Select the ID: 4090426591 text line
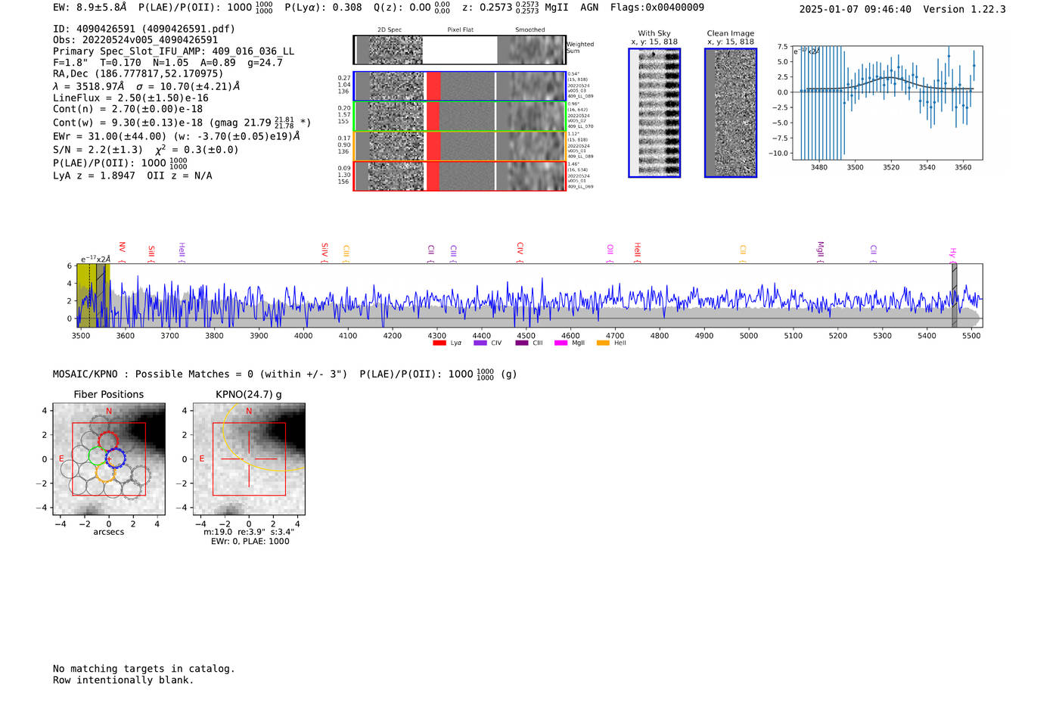Image resolution: width=1059 pixels, height=721 pixels. (144, 29)
